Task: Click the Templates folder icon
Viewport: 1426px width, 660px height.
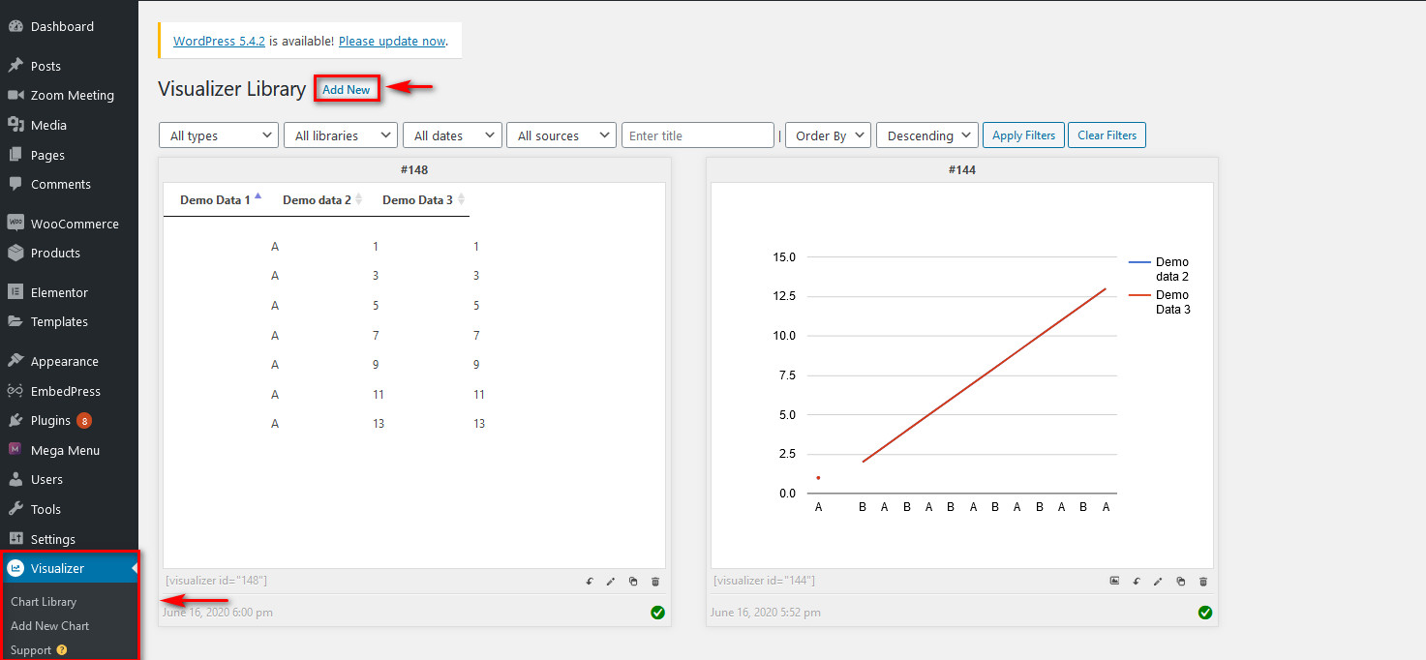Action: coord(15,321)
